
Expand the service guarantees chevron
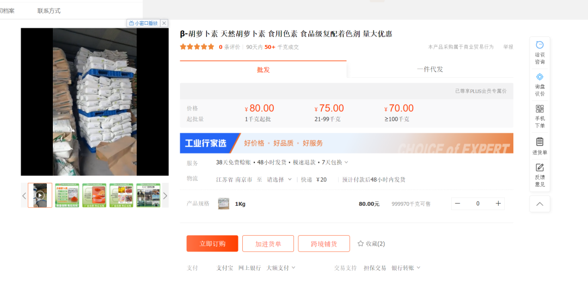(346, 162)
